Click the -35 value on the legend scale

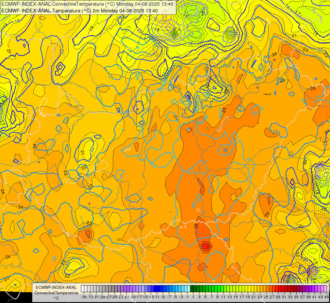coord(84,297)
